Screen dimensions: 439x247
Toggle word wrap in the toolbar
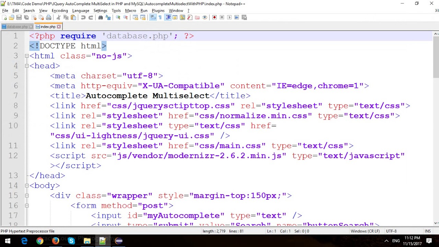point(153,17)
